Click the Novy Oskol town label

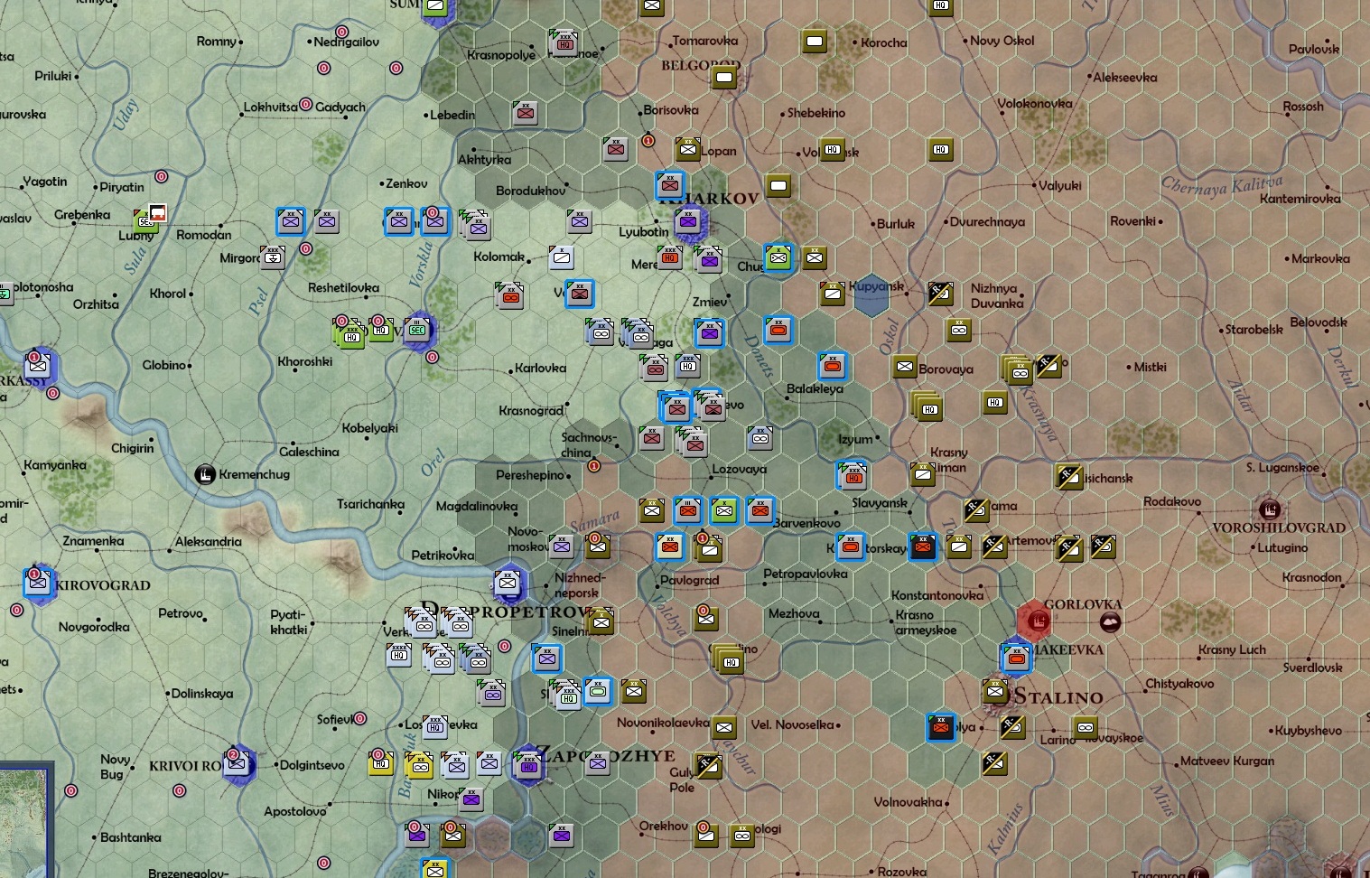click(x=1002, y=41)
